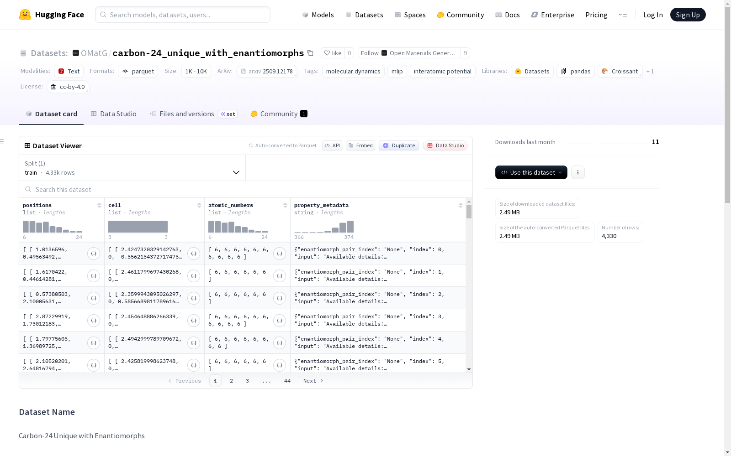Viewport: 731px width, 456px height.
Task: Expand cell value in the index 1 row
Action: tap(194, 276)
